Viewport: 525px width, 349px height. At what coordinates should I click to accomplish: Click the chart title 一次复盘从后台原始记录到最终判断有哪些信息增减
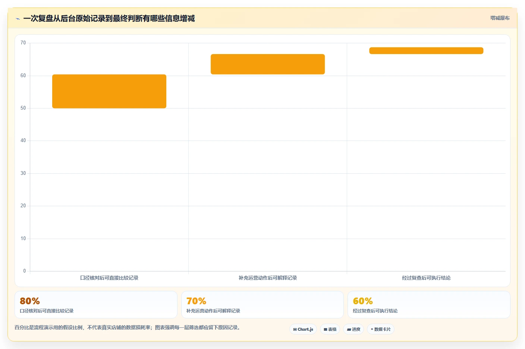pos(109,19)
